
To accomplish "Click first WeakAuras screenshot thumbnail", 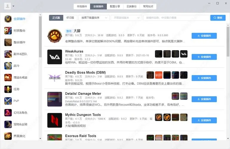I will pos(158,54).
